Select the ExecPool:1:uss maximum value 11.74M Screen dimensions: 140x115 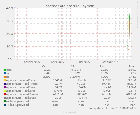click(x=132, y=87)
